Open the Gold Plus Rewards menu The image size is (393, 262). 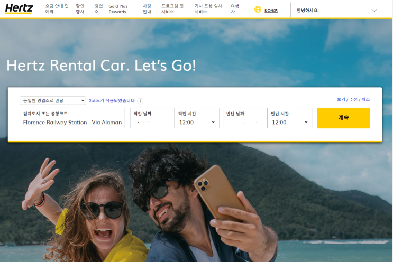point(118,9)
